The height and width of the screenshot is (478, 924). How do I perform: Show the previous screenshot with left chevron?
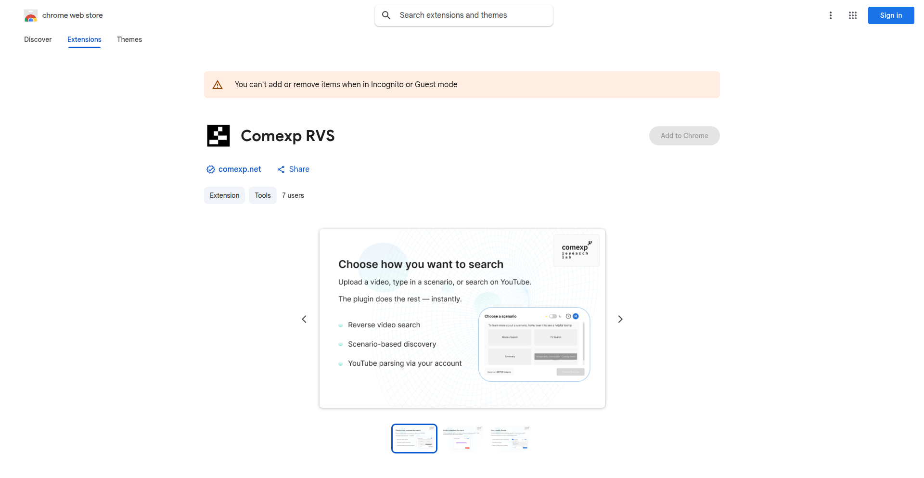[304, 319]
